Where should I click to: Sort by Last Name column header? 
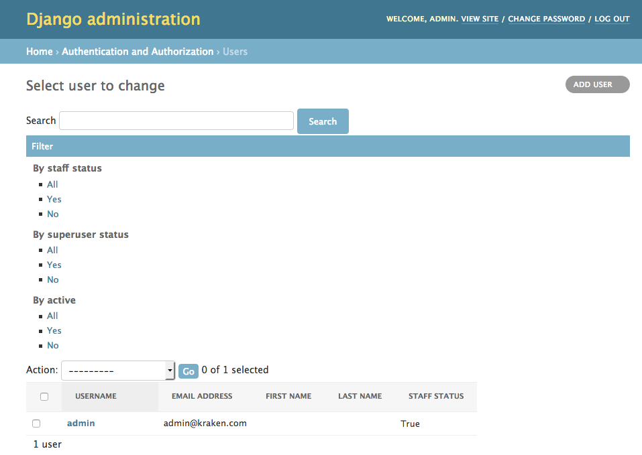tap(360, 396)
